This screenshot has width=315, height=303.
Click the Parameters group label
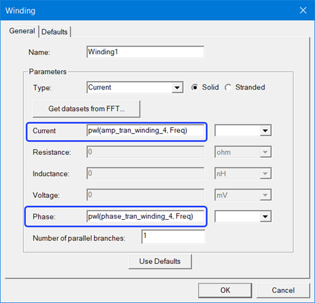48,72
